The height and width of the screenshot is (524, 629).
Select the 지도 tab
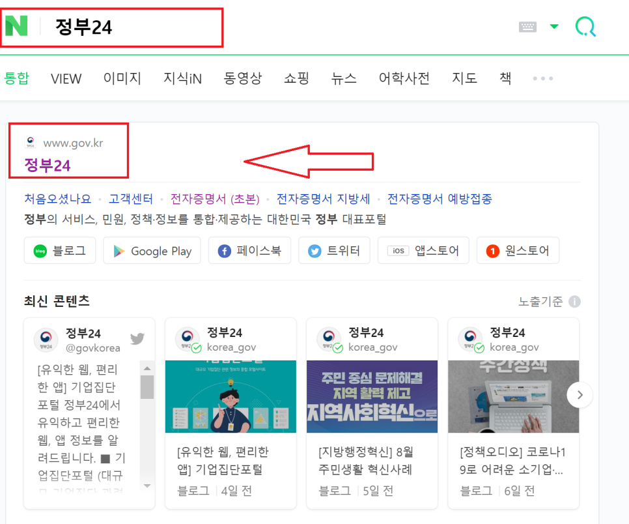pyautogui.click(x=464, y=78)
